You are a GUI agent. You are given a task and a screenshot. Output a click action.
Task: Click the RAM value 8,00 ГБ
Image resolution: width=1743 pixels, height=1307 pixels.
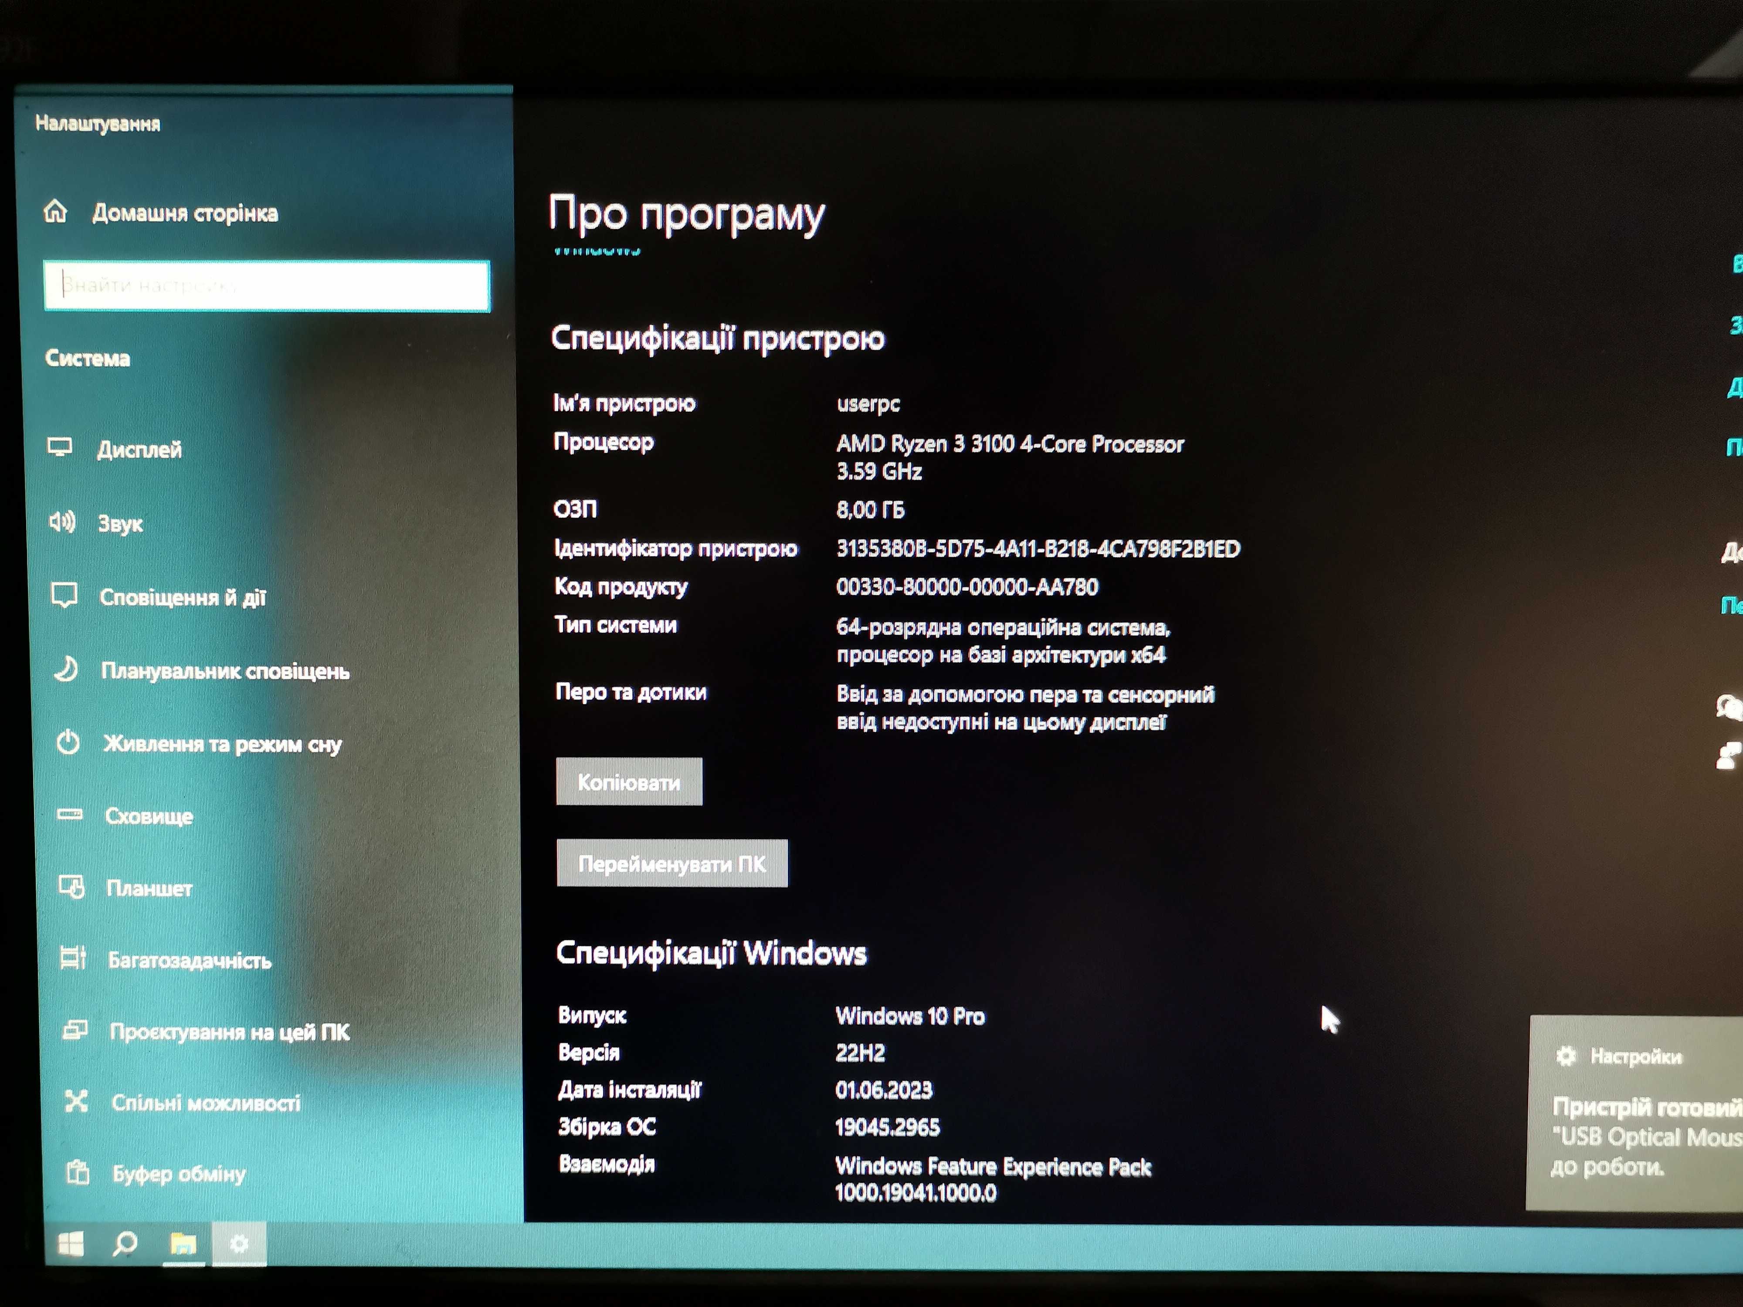(870, 510)
